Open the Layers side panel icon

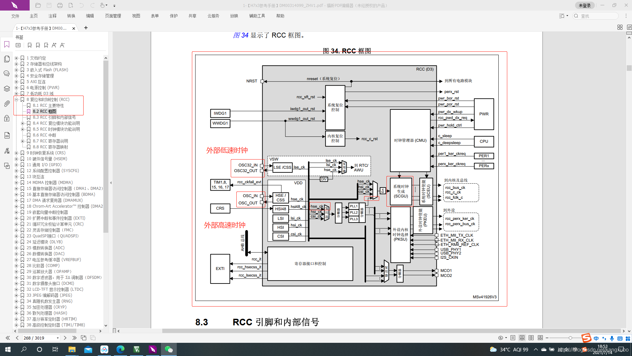tap(7, 89)
